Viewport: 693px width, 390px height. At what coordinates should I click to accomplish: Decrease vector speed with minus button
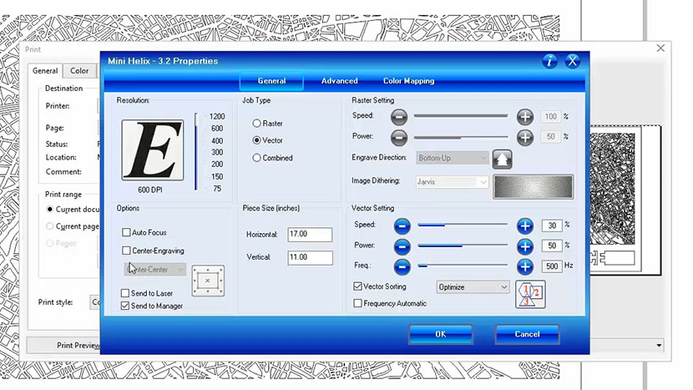coord(402,225)
